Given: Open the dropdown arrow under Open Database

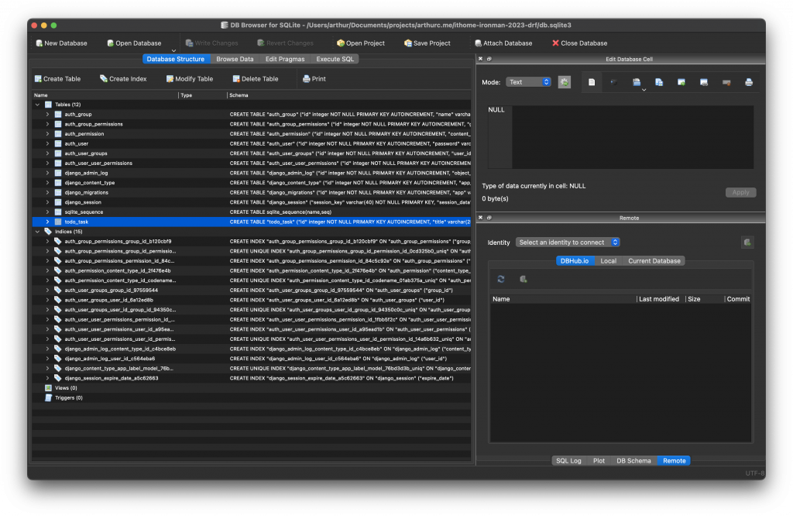Looking at the screenshot, I should tap(173, 50).
